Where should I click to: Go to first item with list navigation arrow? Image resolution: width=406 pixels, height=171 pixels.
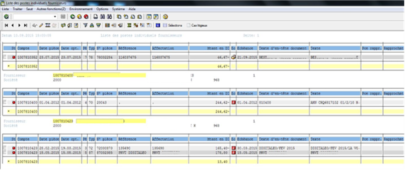click(6, 25)
